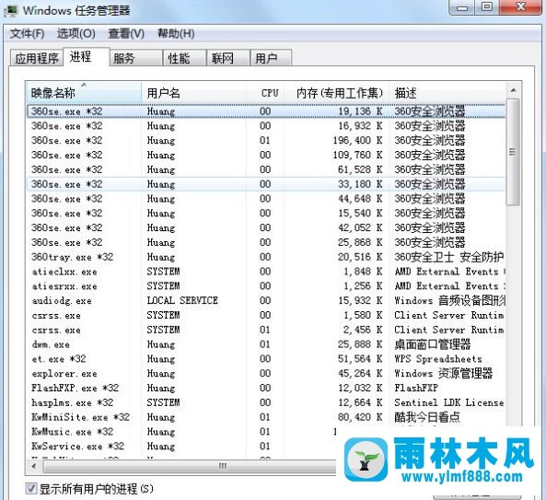Click the WPS Spreadsheets description
546x500 pixels.
[x=438, y=359]
